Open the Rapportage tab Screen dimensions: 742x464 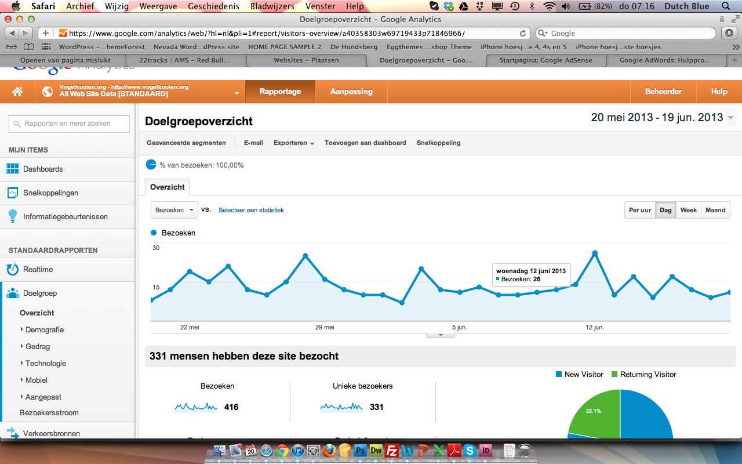280,92
